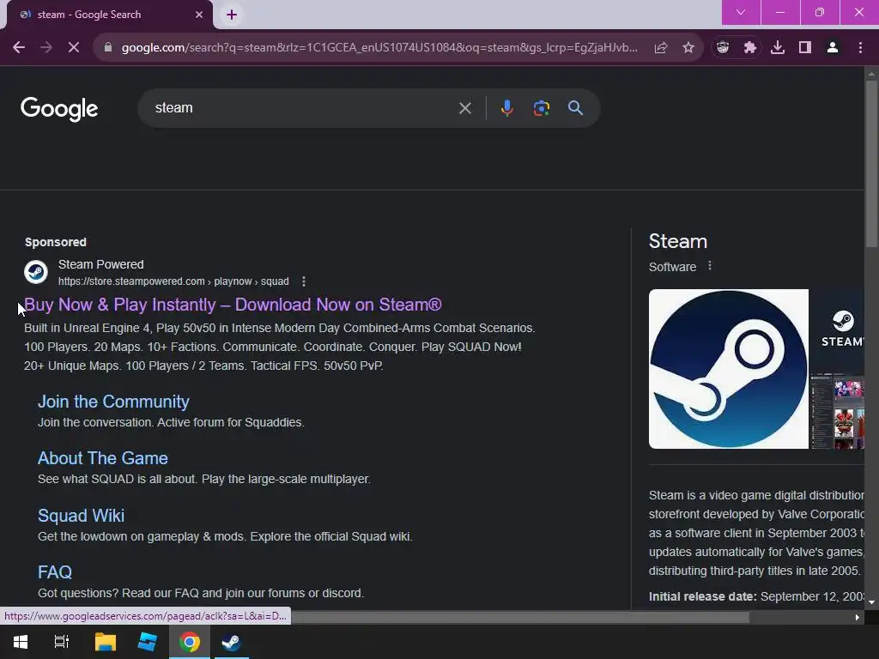Open File Explorer from taskbar
Viewport: 879px width, 659px height.
click(x=105, y=642)
